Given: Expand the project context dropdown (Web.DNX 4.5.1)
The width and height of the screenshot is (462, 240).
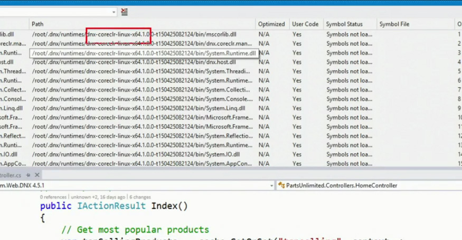Looking at the screenshot, I should tap(271, 186).
